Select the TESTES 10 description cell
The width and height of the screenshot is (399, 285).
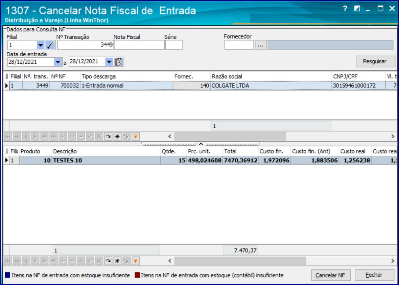[x=106, y=161]
